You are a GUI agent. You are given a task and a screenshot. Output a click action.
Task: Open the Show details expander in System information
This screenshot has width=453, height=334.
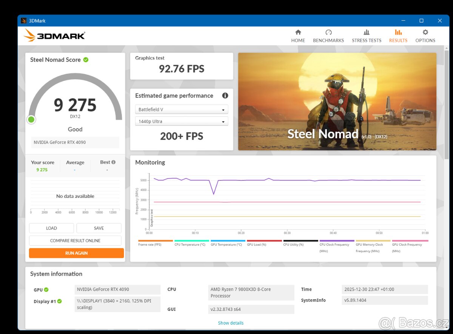tap(231, 323)
